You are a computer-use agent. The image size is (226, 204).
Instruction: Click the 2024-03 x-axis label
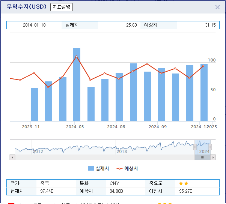(75, 127)
